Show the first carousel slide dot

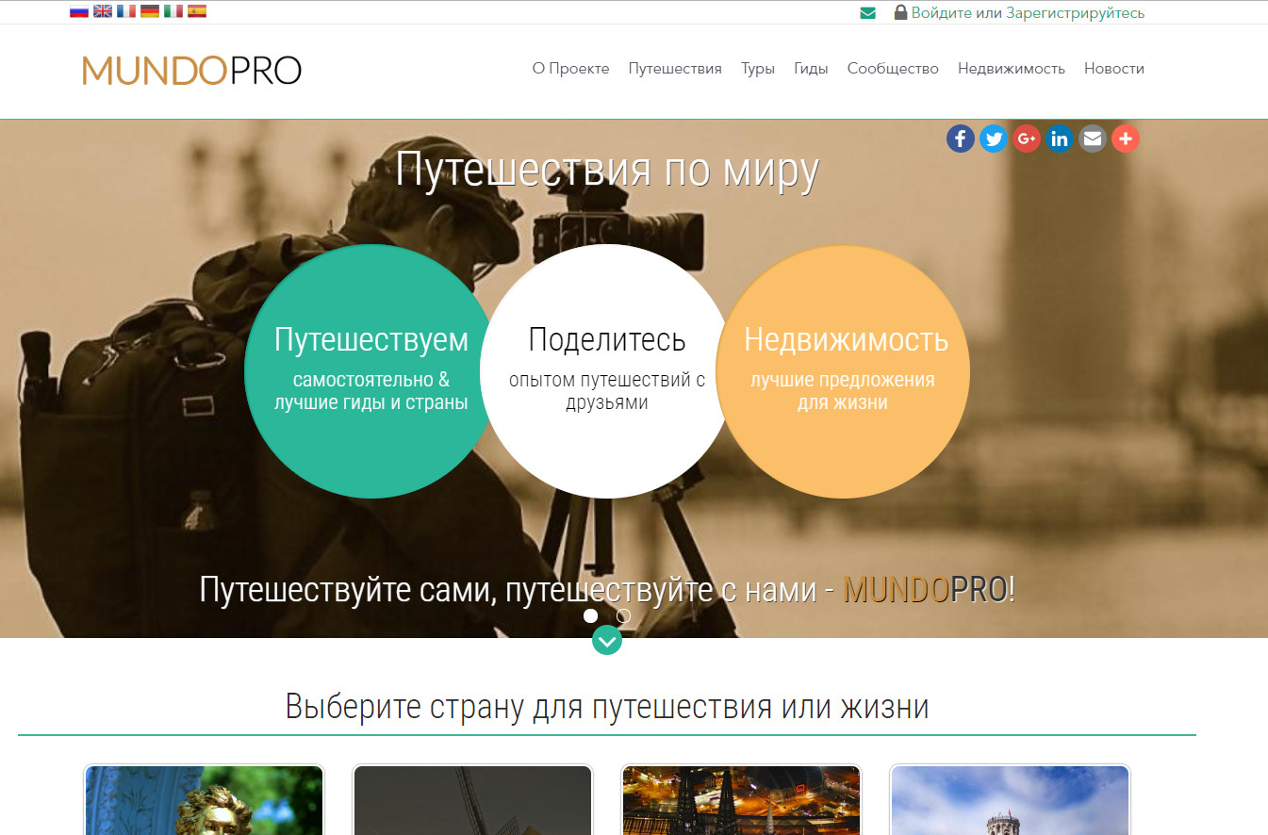tap(590, 615)
